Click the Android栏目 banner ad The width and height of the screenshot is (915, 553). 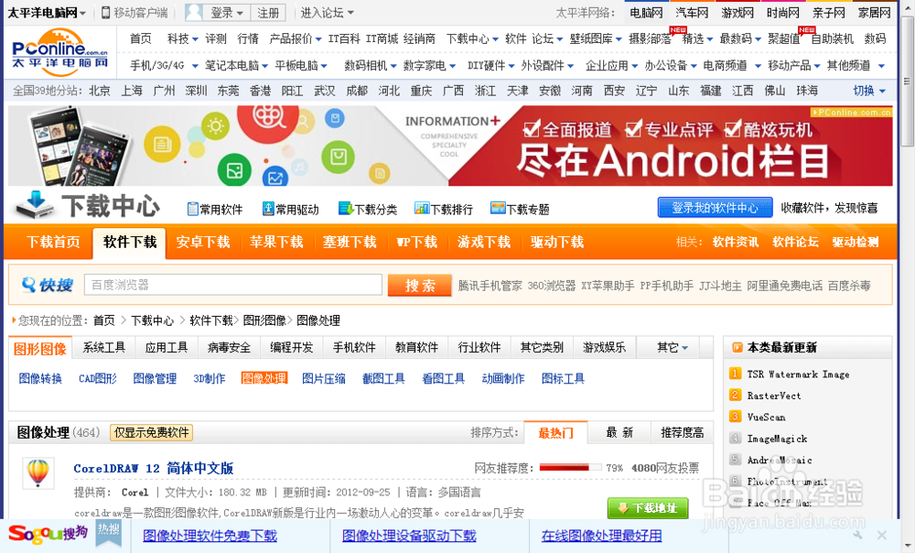[450, 146]
